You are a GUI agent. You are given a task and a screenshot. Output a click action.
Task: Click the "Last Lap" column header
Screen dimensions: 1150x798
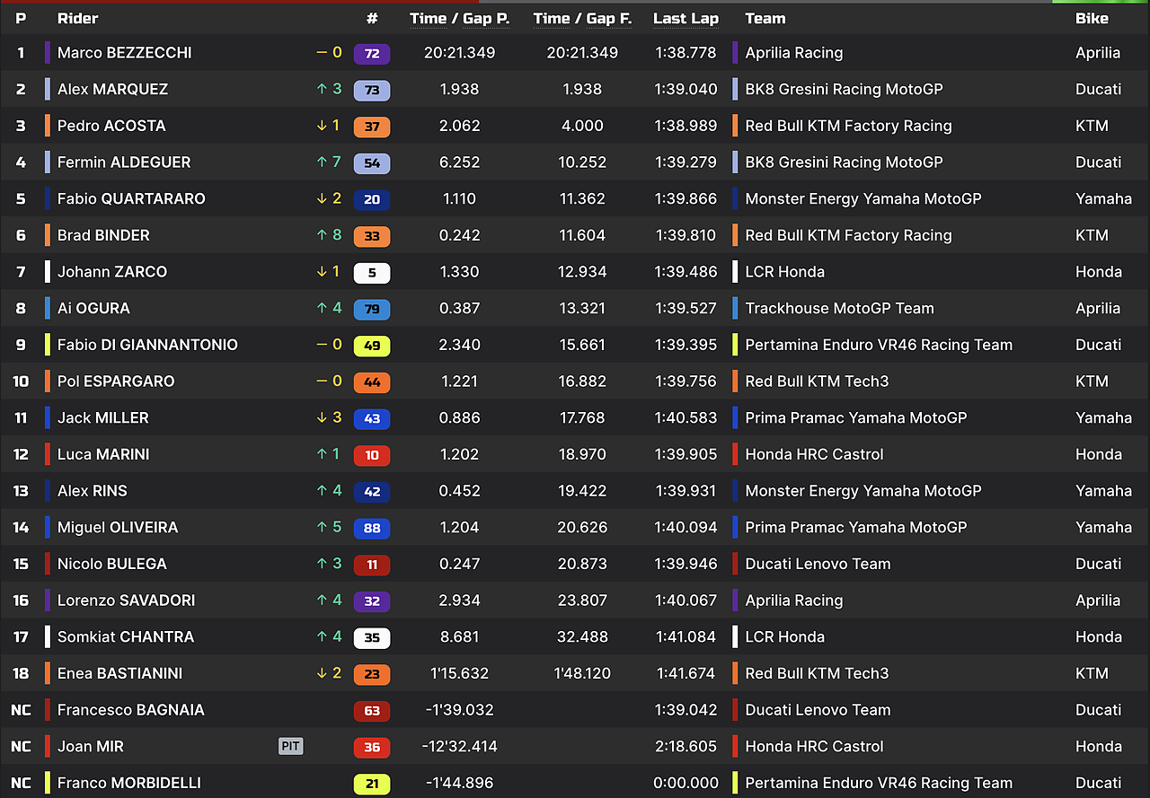(x=686, y=18)
